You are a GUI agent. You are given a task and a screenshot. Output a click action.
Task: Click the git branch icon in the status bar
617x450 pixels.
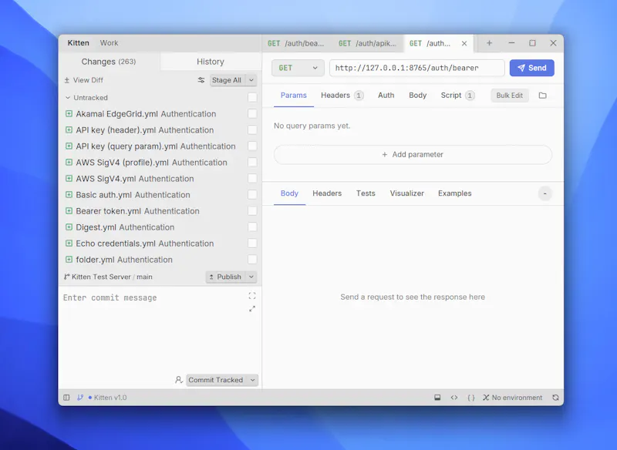click(x=80, y=398)
